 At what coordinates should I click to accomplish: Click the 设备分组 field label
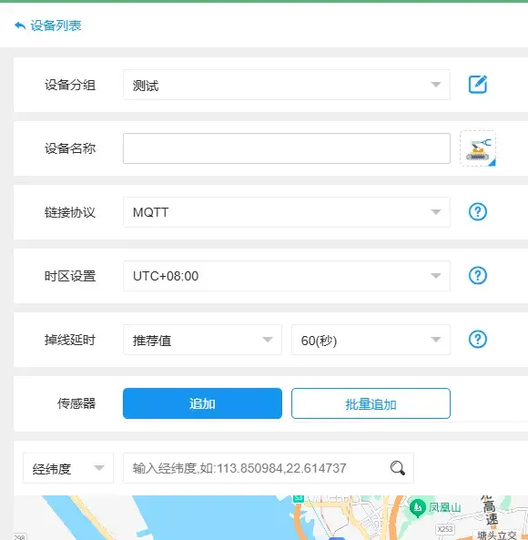coord(70,85)
